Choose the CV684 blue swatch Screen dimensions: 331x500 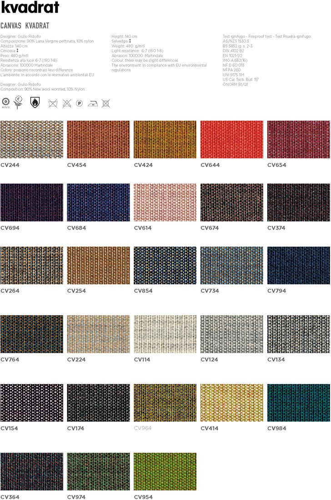pyautogui.click(x=99, y=202)
